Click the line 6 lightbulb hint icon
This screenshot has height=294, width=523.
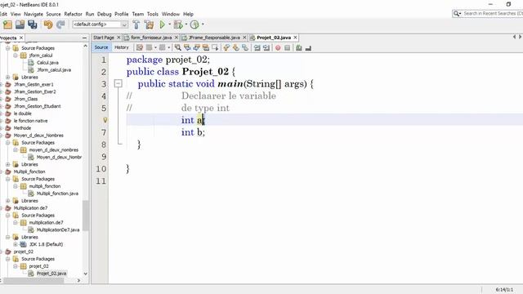click(105, 120)
